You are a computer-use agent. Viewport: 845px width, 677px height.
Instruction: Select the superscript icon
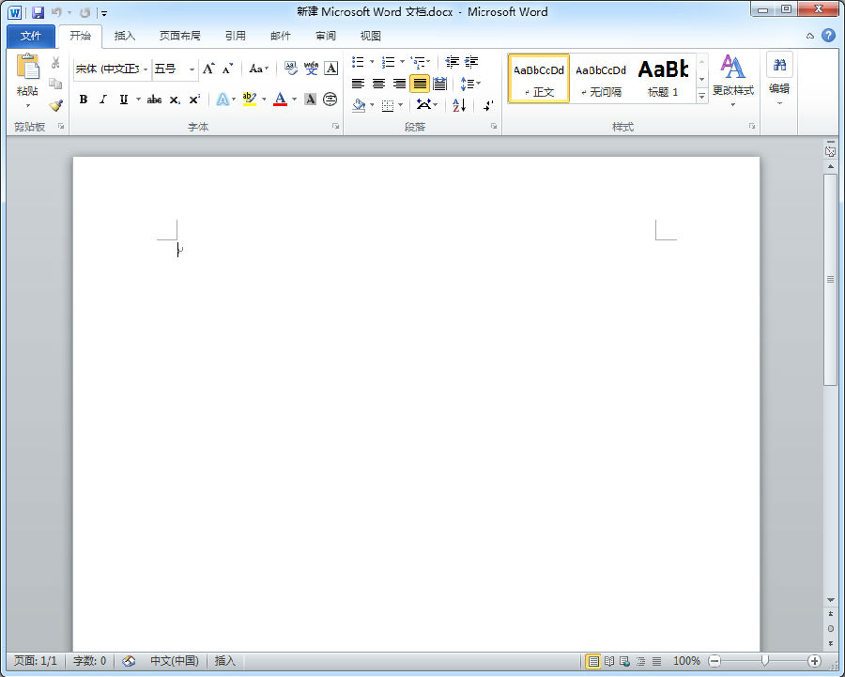193,99
